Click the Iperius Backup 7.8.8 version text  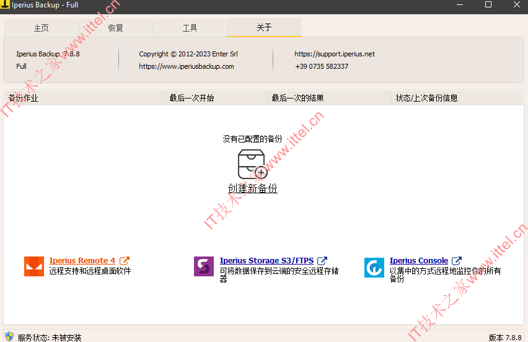coord(48,54)
